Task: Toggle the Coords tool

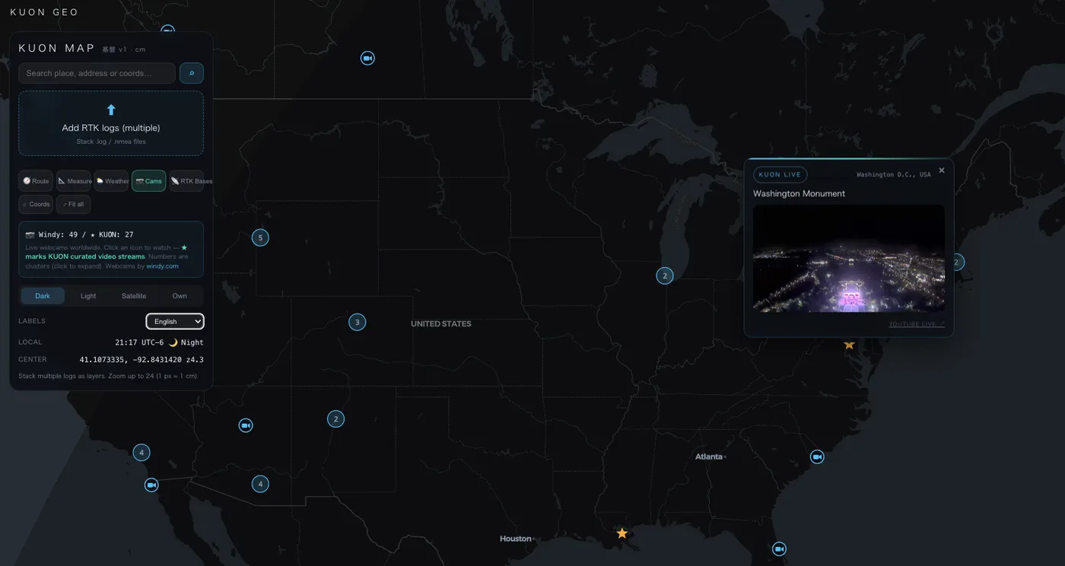Action: click(x=36, y=204)
